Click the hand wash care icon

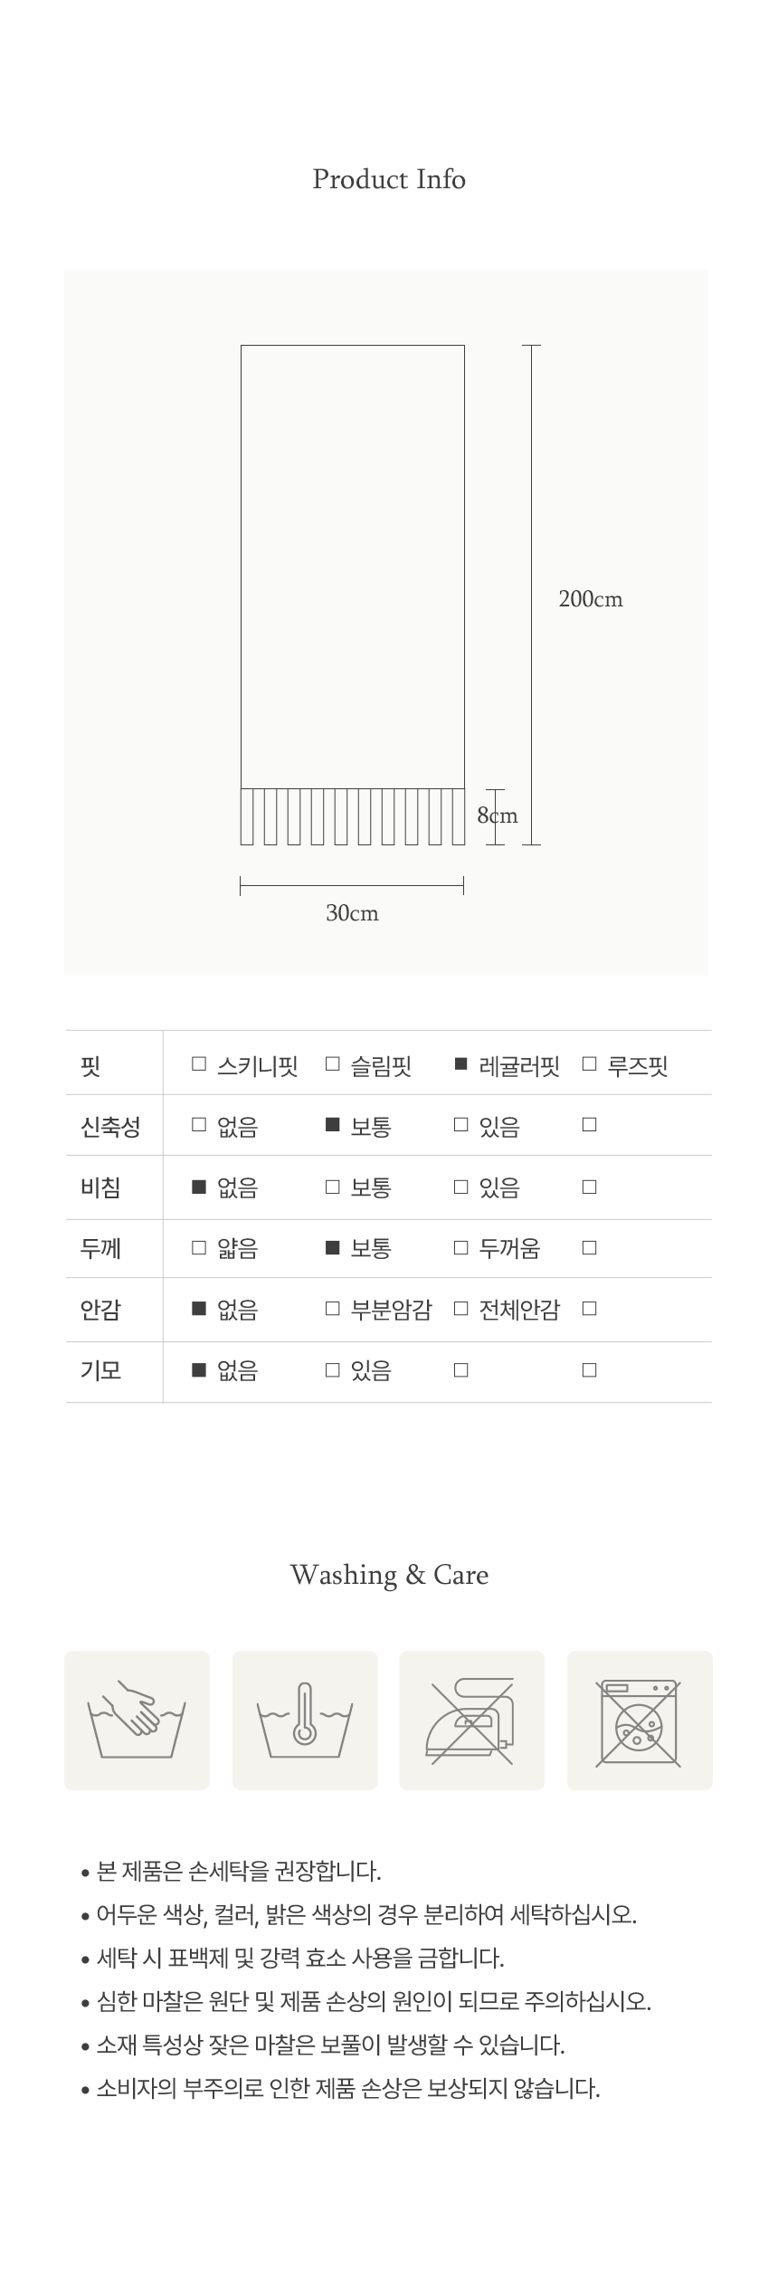point(137,1720)
